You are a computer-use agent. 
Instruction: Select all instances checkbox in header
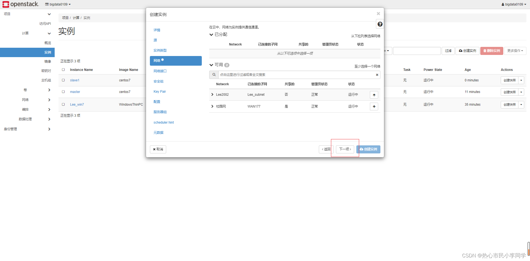coord(63,70)
